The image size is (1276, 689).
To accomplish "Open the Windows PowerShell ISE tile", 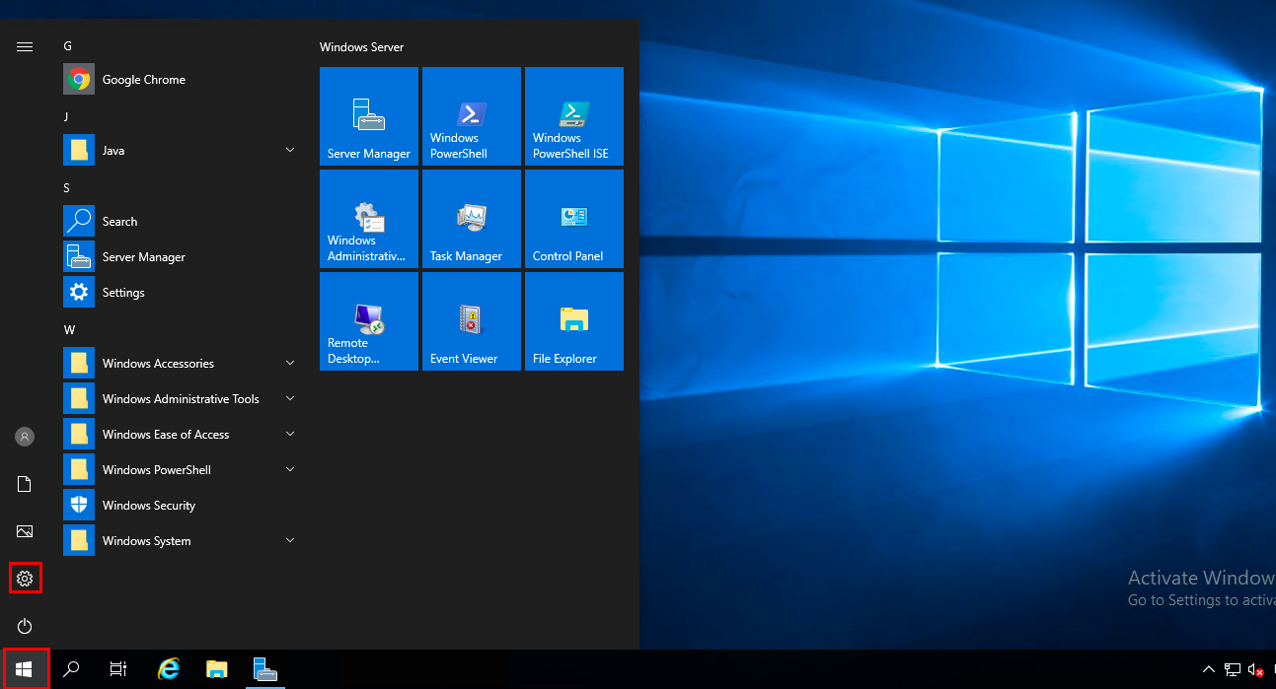I will [574, 116].
